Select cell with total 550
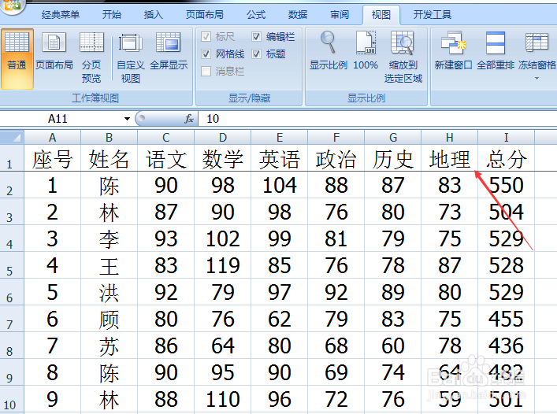The image size is (557, 414). [507, 185]
